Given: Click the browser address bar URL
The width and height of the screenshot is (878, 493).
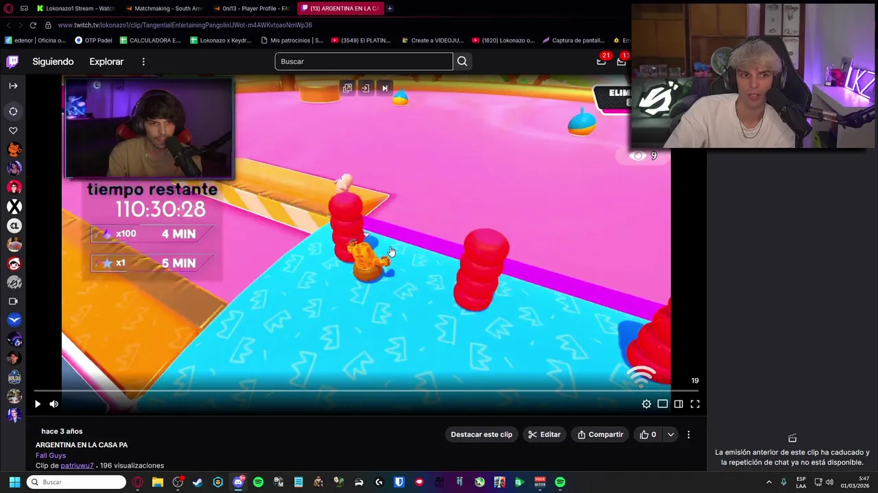Looking at the screenshot, I should tap(185, 25).
